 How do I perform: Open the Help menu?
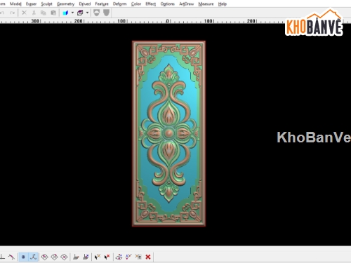tap(223, 4)
